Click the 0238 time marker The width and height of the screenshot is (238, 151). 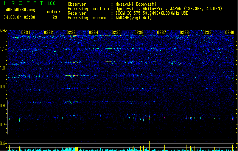[x=184, y=32]
